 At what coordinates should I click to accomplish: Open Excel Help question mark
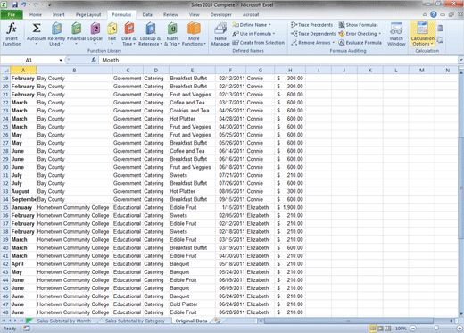pos(434,14)
